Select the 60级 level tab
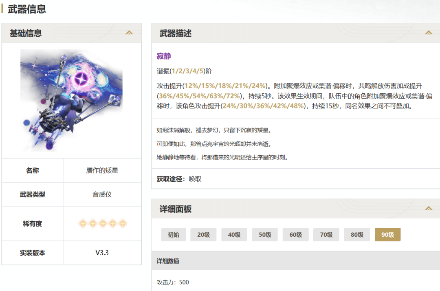The height and width of the screenshot is (291, 440). [295, 235]
